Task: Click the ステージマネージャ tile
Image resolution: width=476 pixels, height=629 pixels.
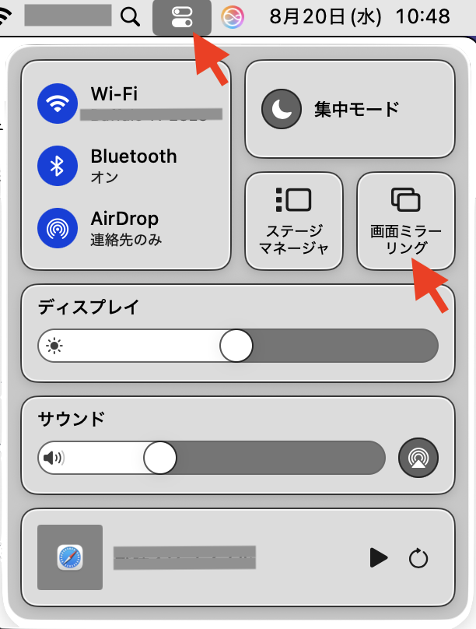Action: (294, 221)
